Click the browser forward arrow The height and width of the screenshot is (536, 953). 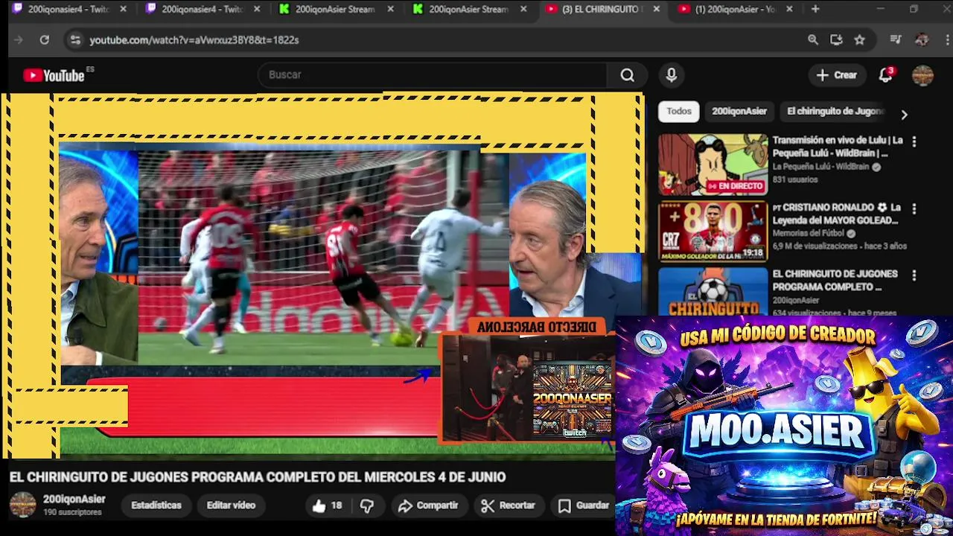click(x=19, y=40)
